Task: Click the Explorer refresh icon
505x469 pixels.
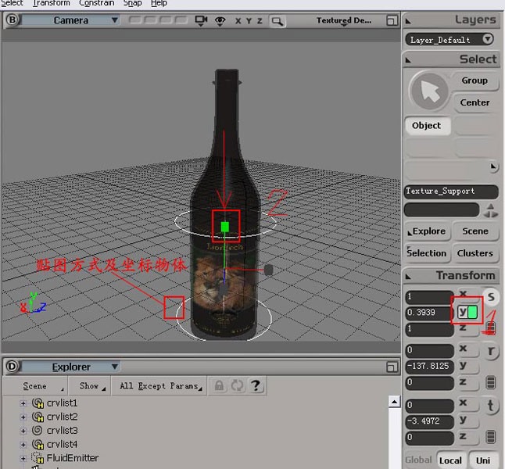Action: (x=237, y=385)
